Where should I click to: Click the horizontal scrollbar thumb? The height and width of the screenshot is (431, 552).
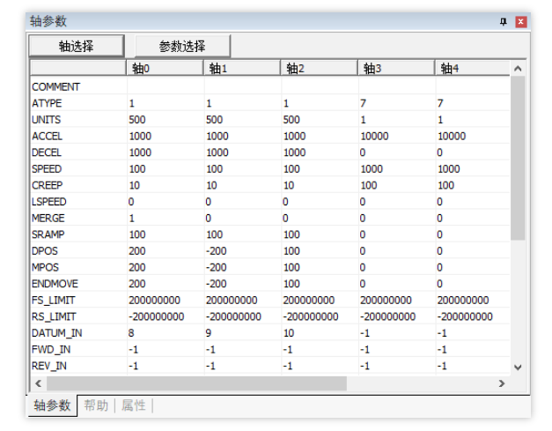[197, 383]
